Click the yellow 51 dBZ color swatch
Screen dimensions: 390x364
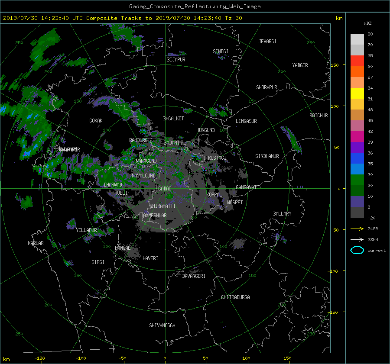[357, 93]
